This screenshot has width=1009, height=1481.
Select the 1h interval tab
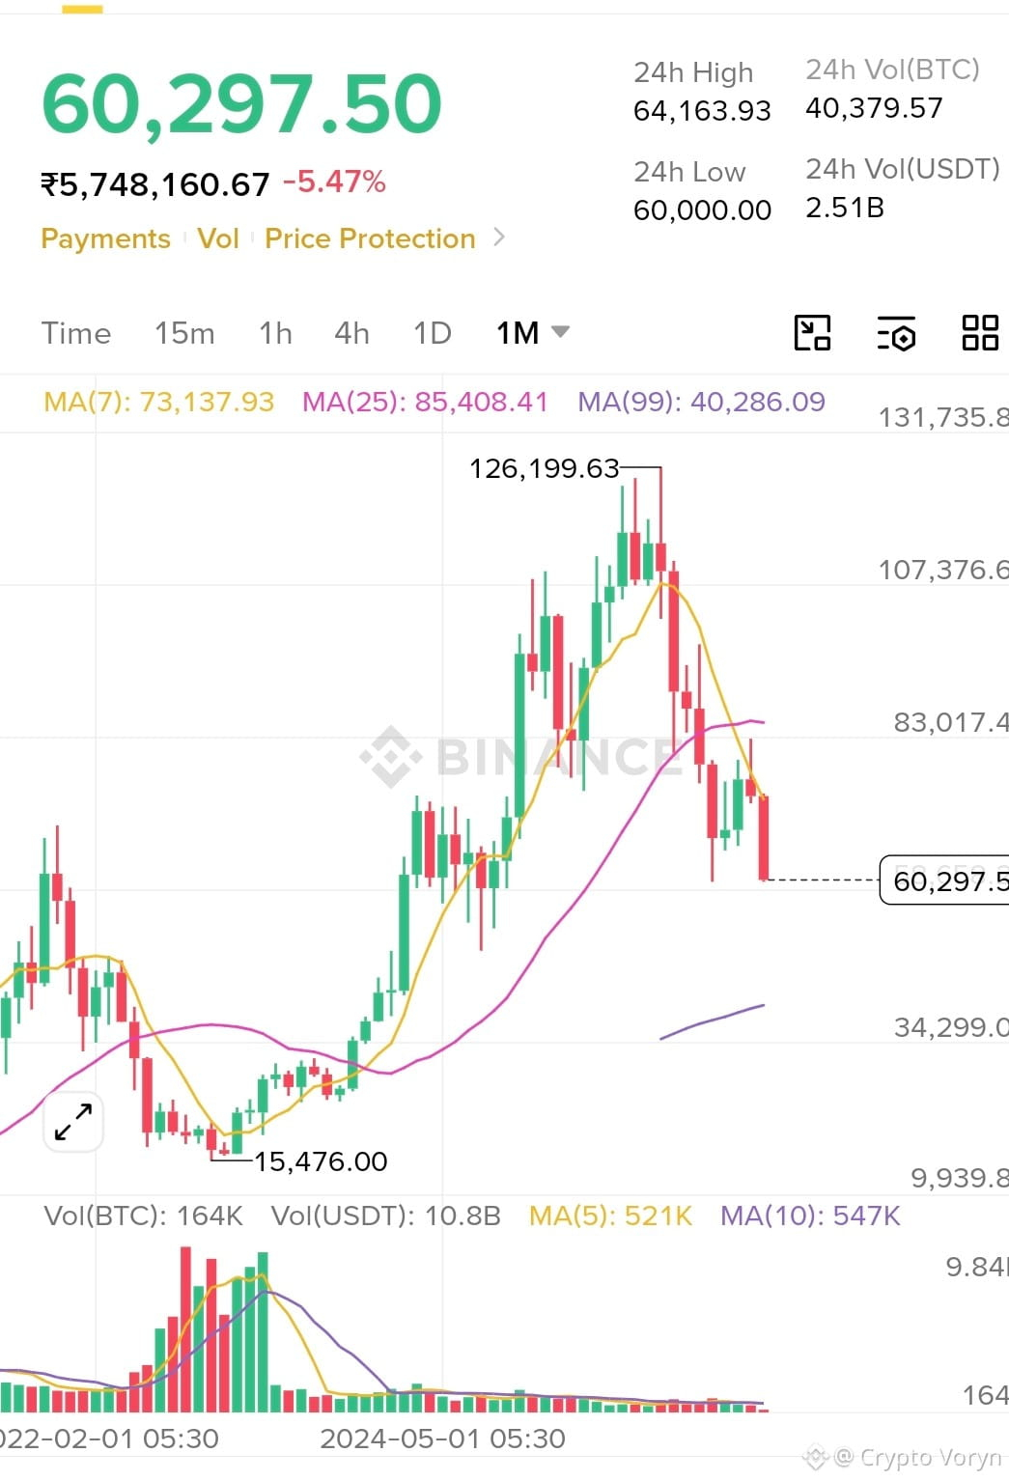275,333
